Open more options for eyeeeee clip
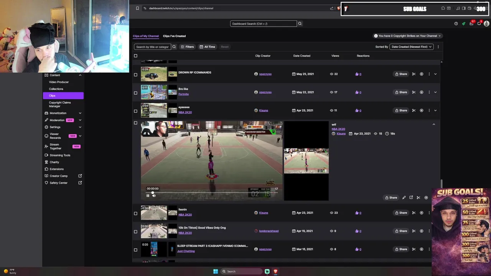 click(429, 110)
